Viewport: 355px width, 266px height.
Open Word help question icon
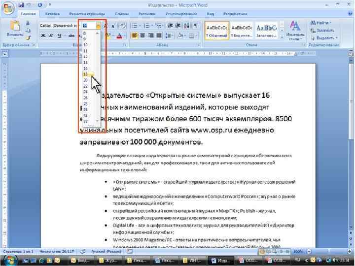click(350, 14)
